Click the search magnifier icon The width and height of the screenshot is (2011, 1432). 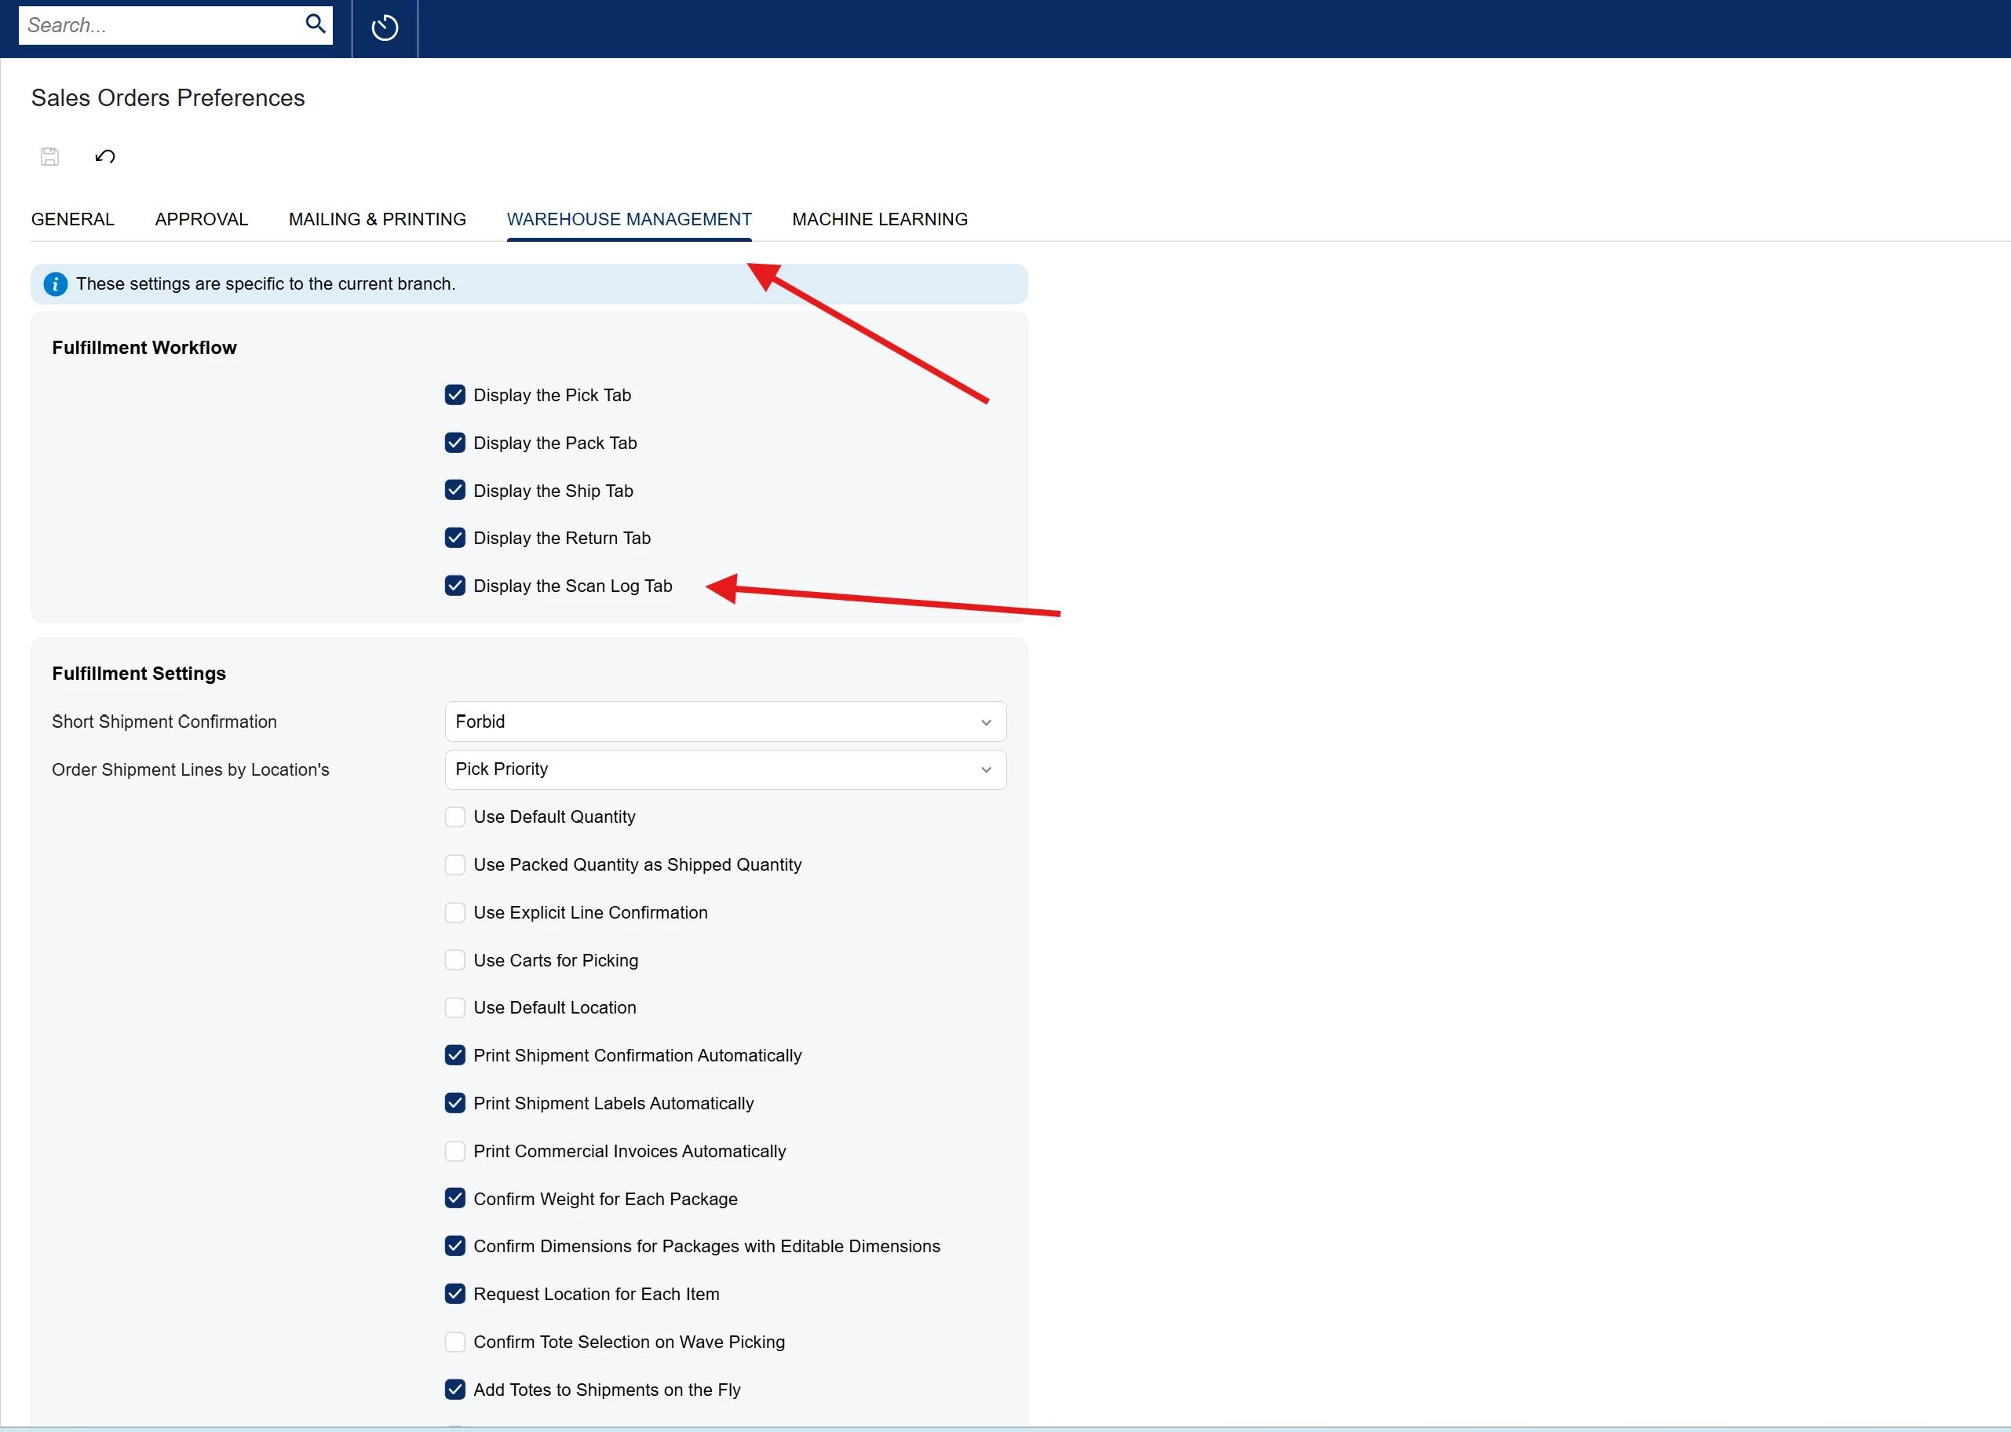(315, 24)
